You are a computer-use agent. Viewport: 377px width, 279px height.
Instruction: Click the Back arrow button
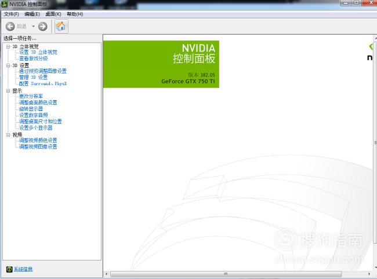[x=10, y=27]
